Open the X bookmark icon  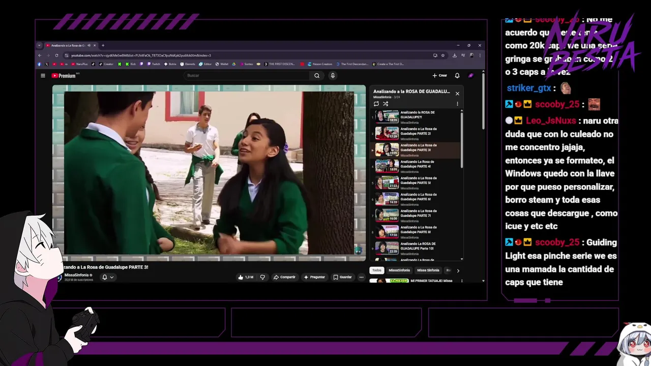pyautogui.click(x=47, y=64)
